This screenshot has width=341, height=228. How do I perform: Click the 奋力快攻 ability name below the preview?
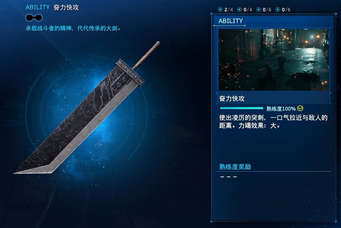232,99
